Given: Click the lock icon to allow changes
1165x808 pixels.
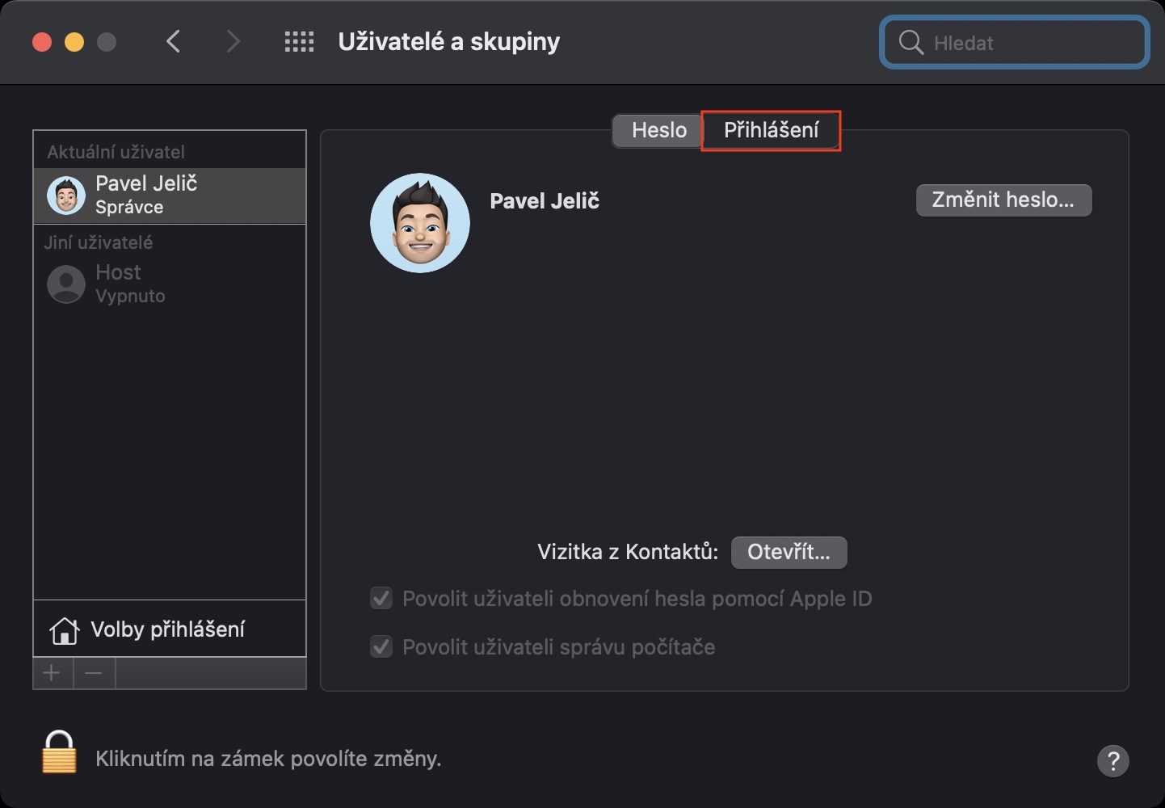Looking at the screenshot, I should pyautogui.click(x=59, y=753).
